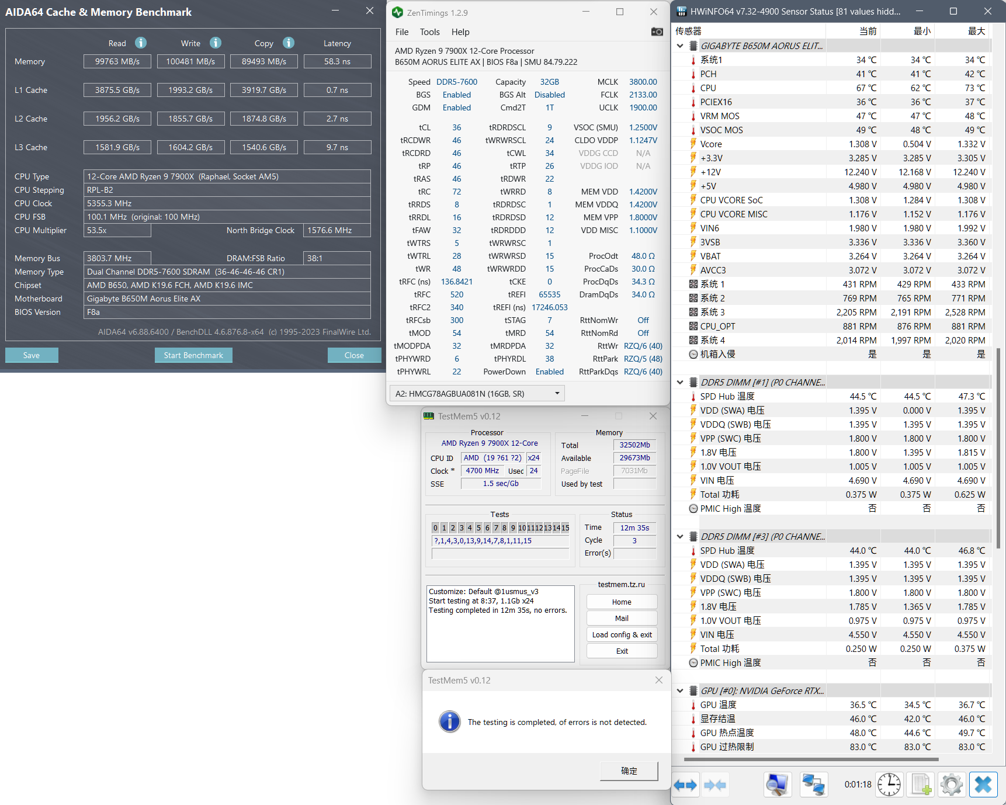Image resolution: width=1006 pixels, height=805 pixels.
Task: Click the TestMem5 Mail button
Action: 622,618
